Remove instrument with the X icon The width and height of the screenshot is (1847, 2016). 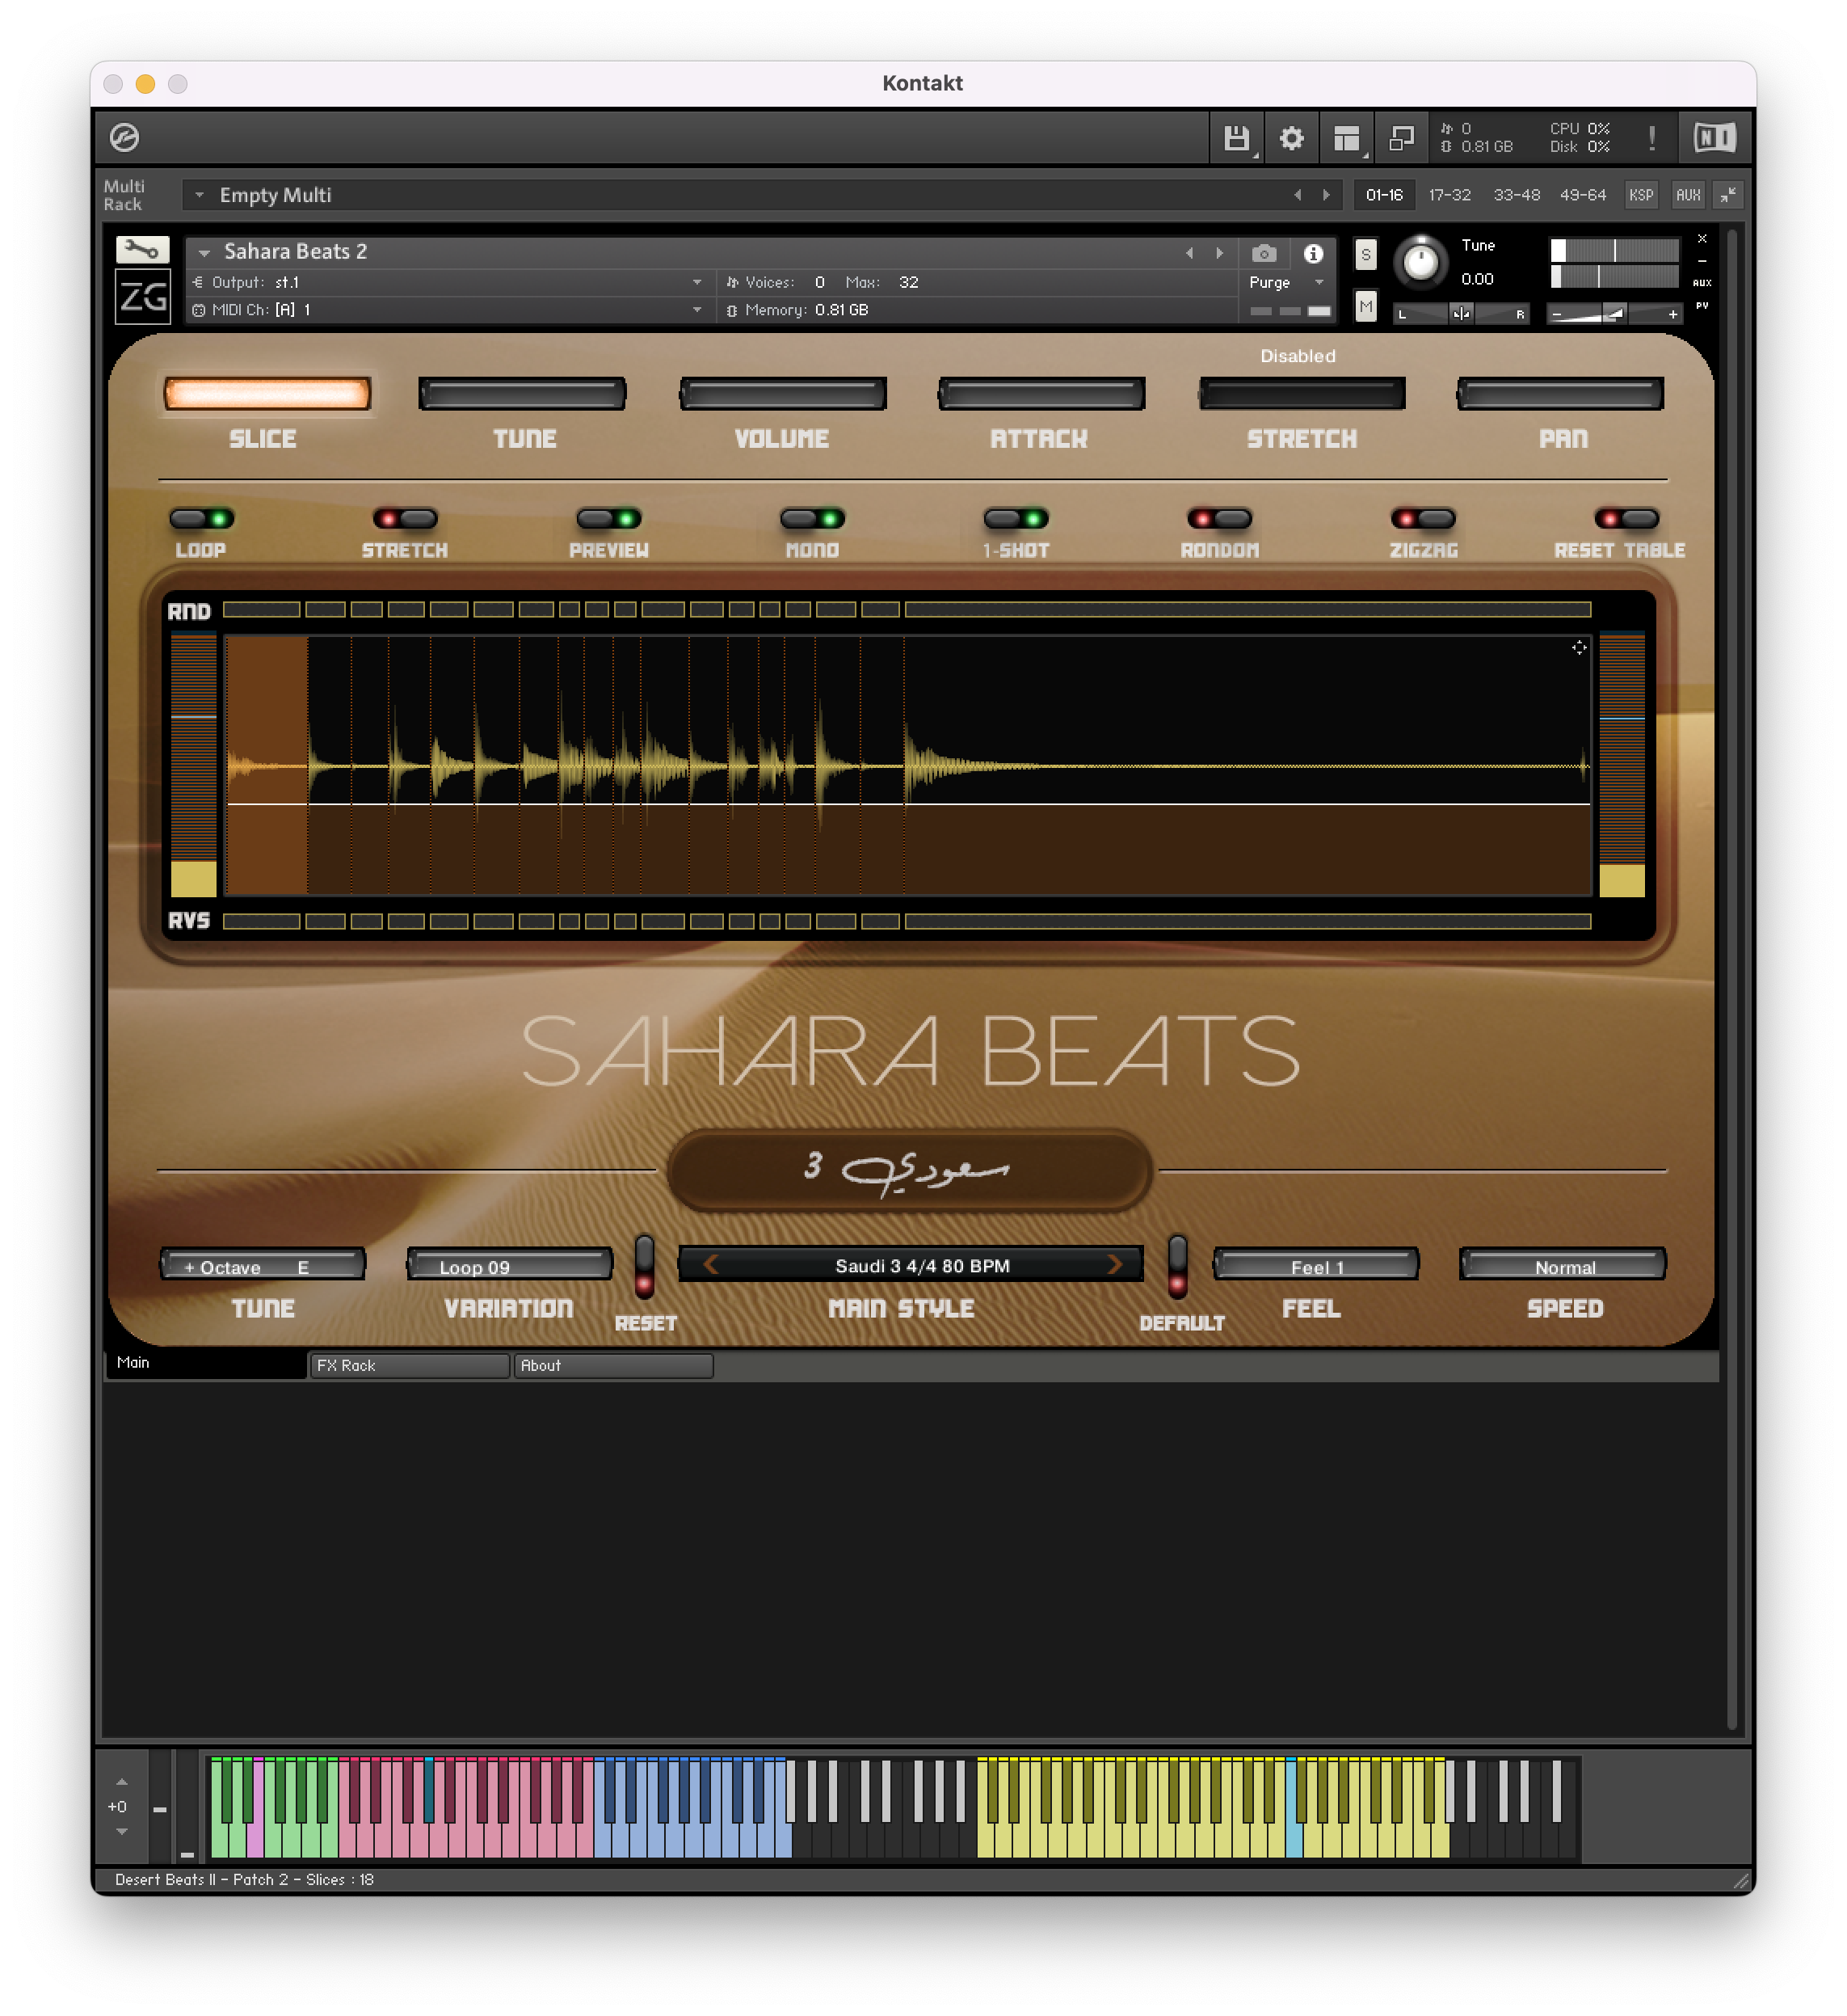pos(1702,238)
